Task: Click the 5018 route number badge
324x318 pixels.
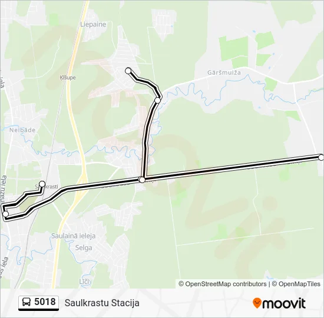Action: pos(39,303)
